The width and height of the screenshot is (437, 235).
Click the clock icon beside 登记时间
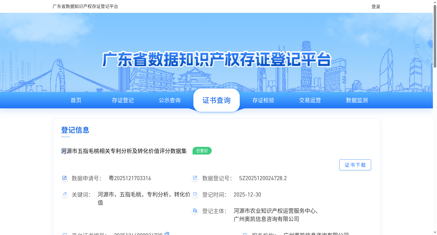(x=195, y=194)
